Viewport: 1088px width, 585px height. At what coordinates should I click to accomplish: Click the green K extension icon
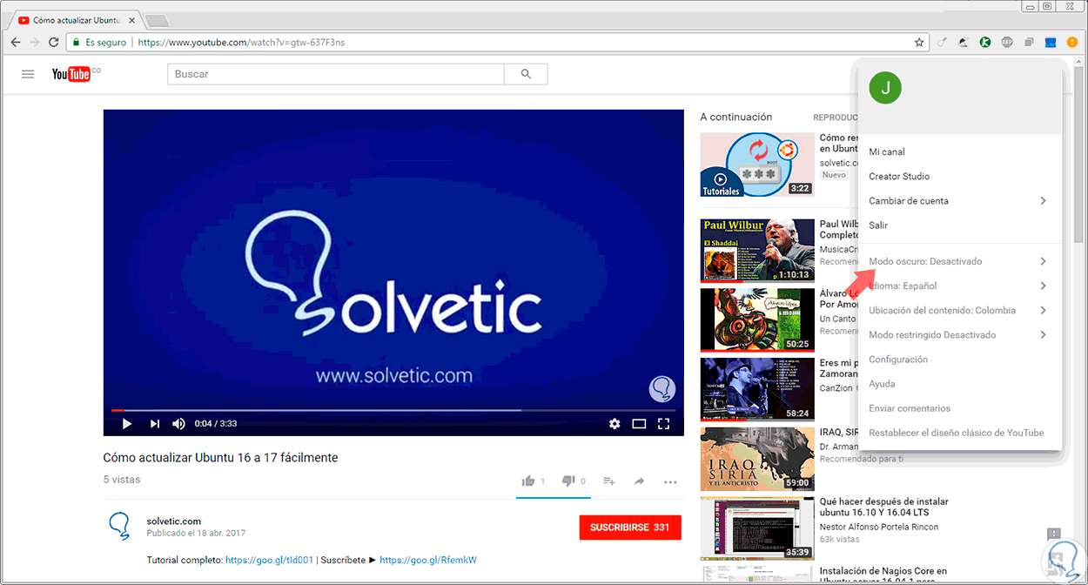click(985, 42)
